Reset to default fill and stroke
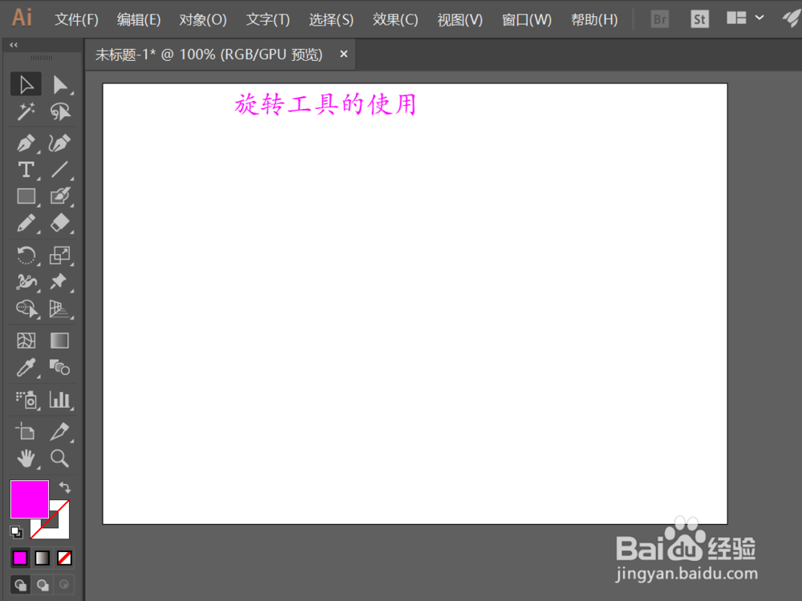The width and height of the screenshot is (802, 601). [x=16, y=532]
